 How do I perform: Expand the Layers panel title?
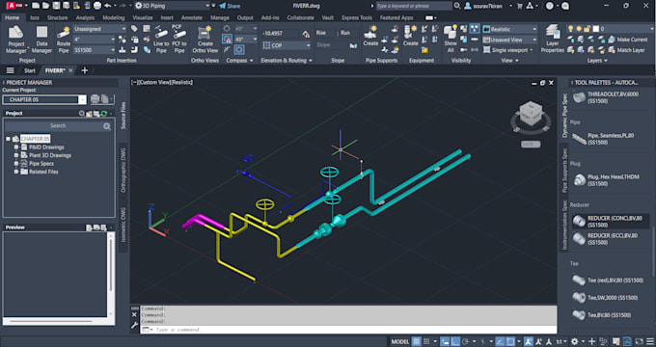(x=597, y=60)
